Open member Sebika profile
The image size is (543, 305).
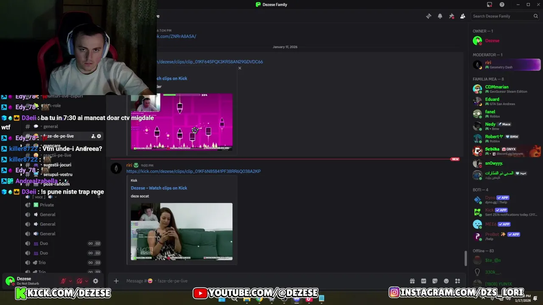(x=506, y=151)
